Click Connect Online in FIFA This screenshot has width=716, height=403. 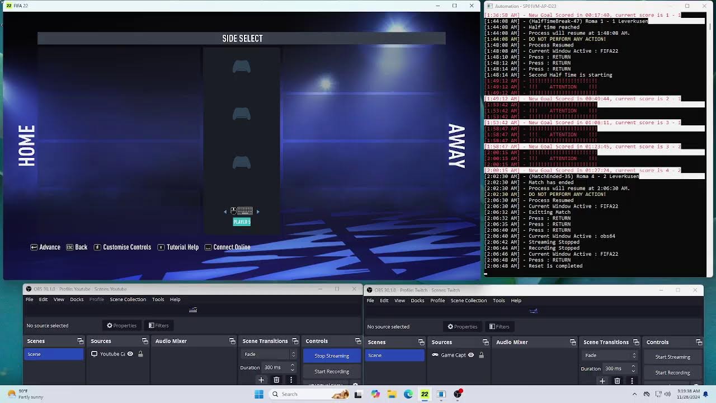click(227, 247)
